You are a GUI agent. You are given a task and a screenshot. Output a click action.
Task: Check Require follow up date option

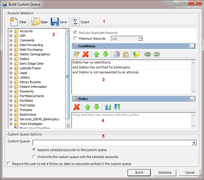9,163
